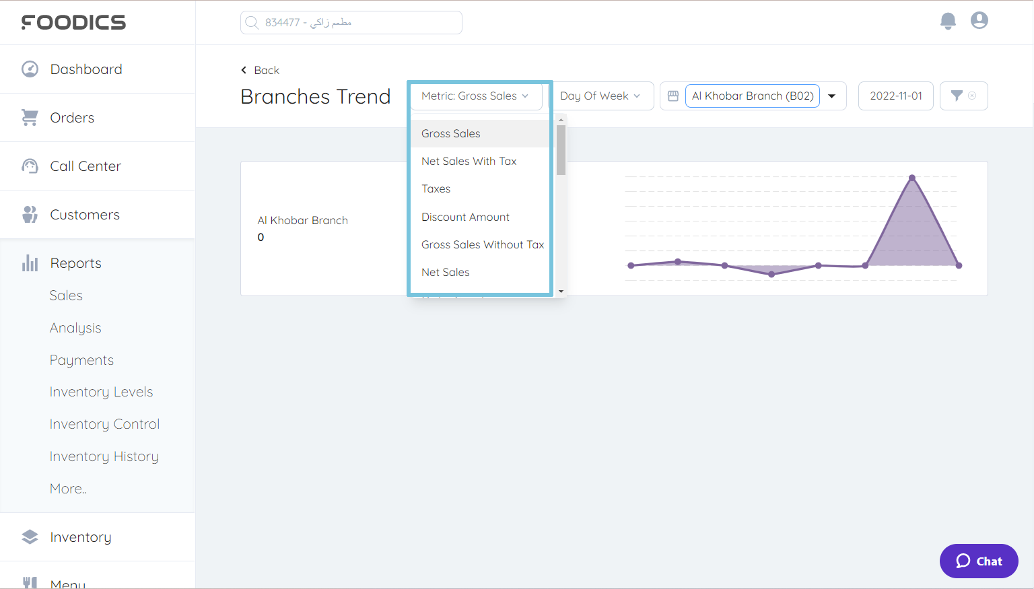Viewport: 1034px width, 589px height.
Task: Click the Reports bar-chart icon
Action: [x=30, y=263]
